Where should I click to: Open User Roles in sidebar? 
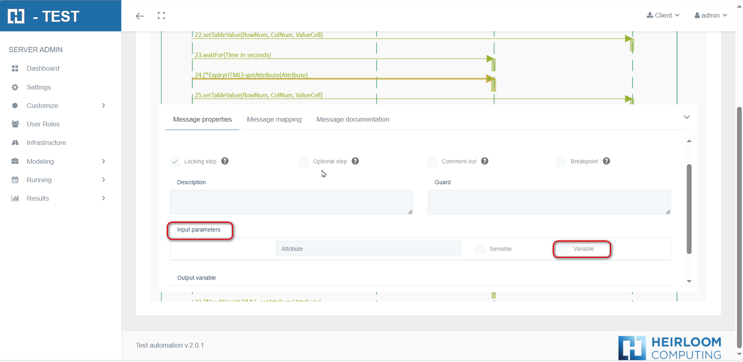tap(43, 124)
